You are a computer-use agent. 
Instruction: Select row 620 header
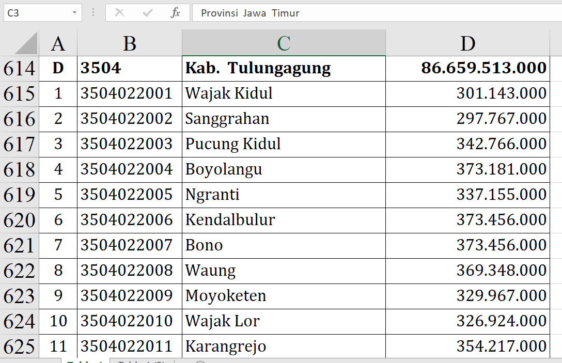(x=19, y=220)
